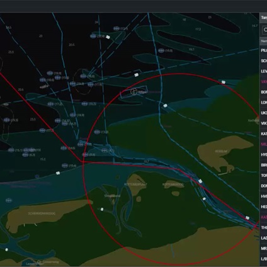Click the wreck symbol labeled (17.2)
267x267 pixels.
click(x=50, y=104)
